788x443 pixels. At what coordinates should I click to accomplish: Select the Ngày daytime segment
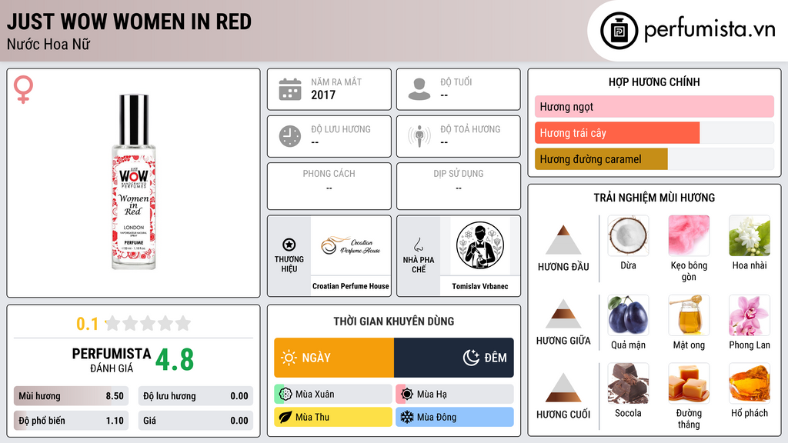334,358
